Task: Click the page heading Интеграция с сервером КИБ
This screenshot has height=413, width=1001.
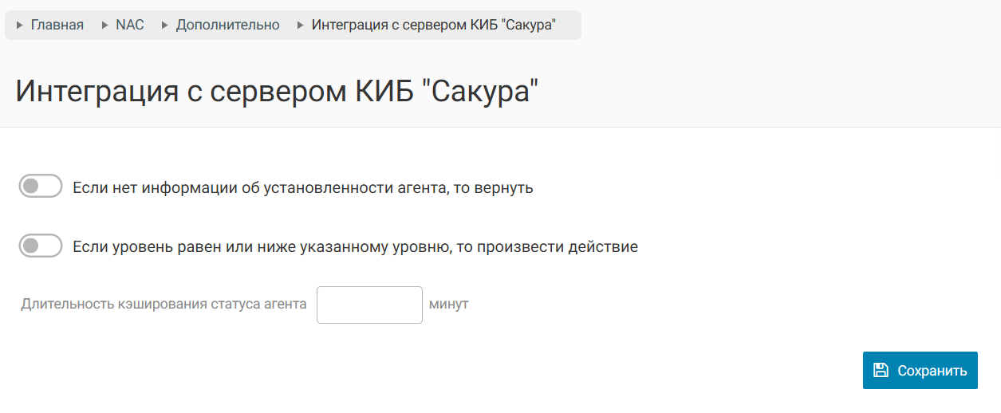Action: (x=278, y=91)
